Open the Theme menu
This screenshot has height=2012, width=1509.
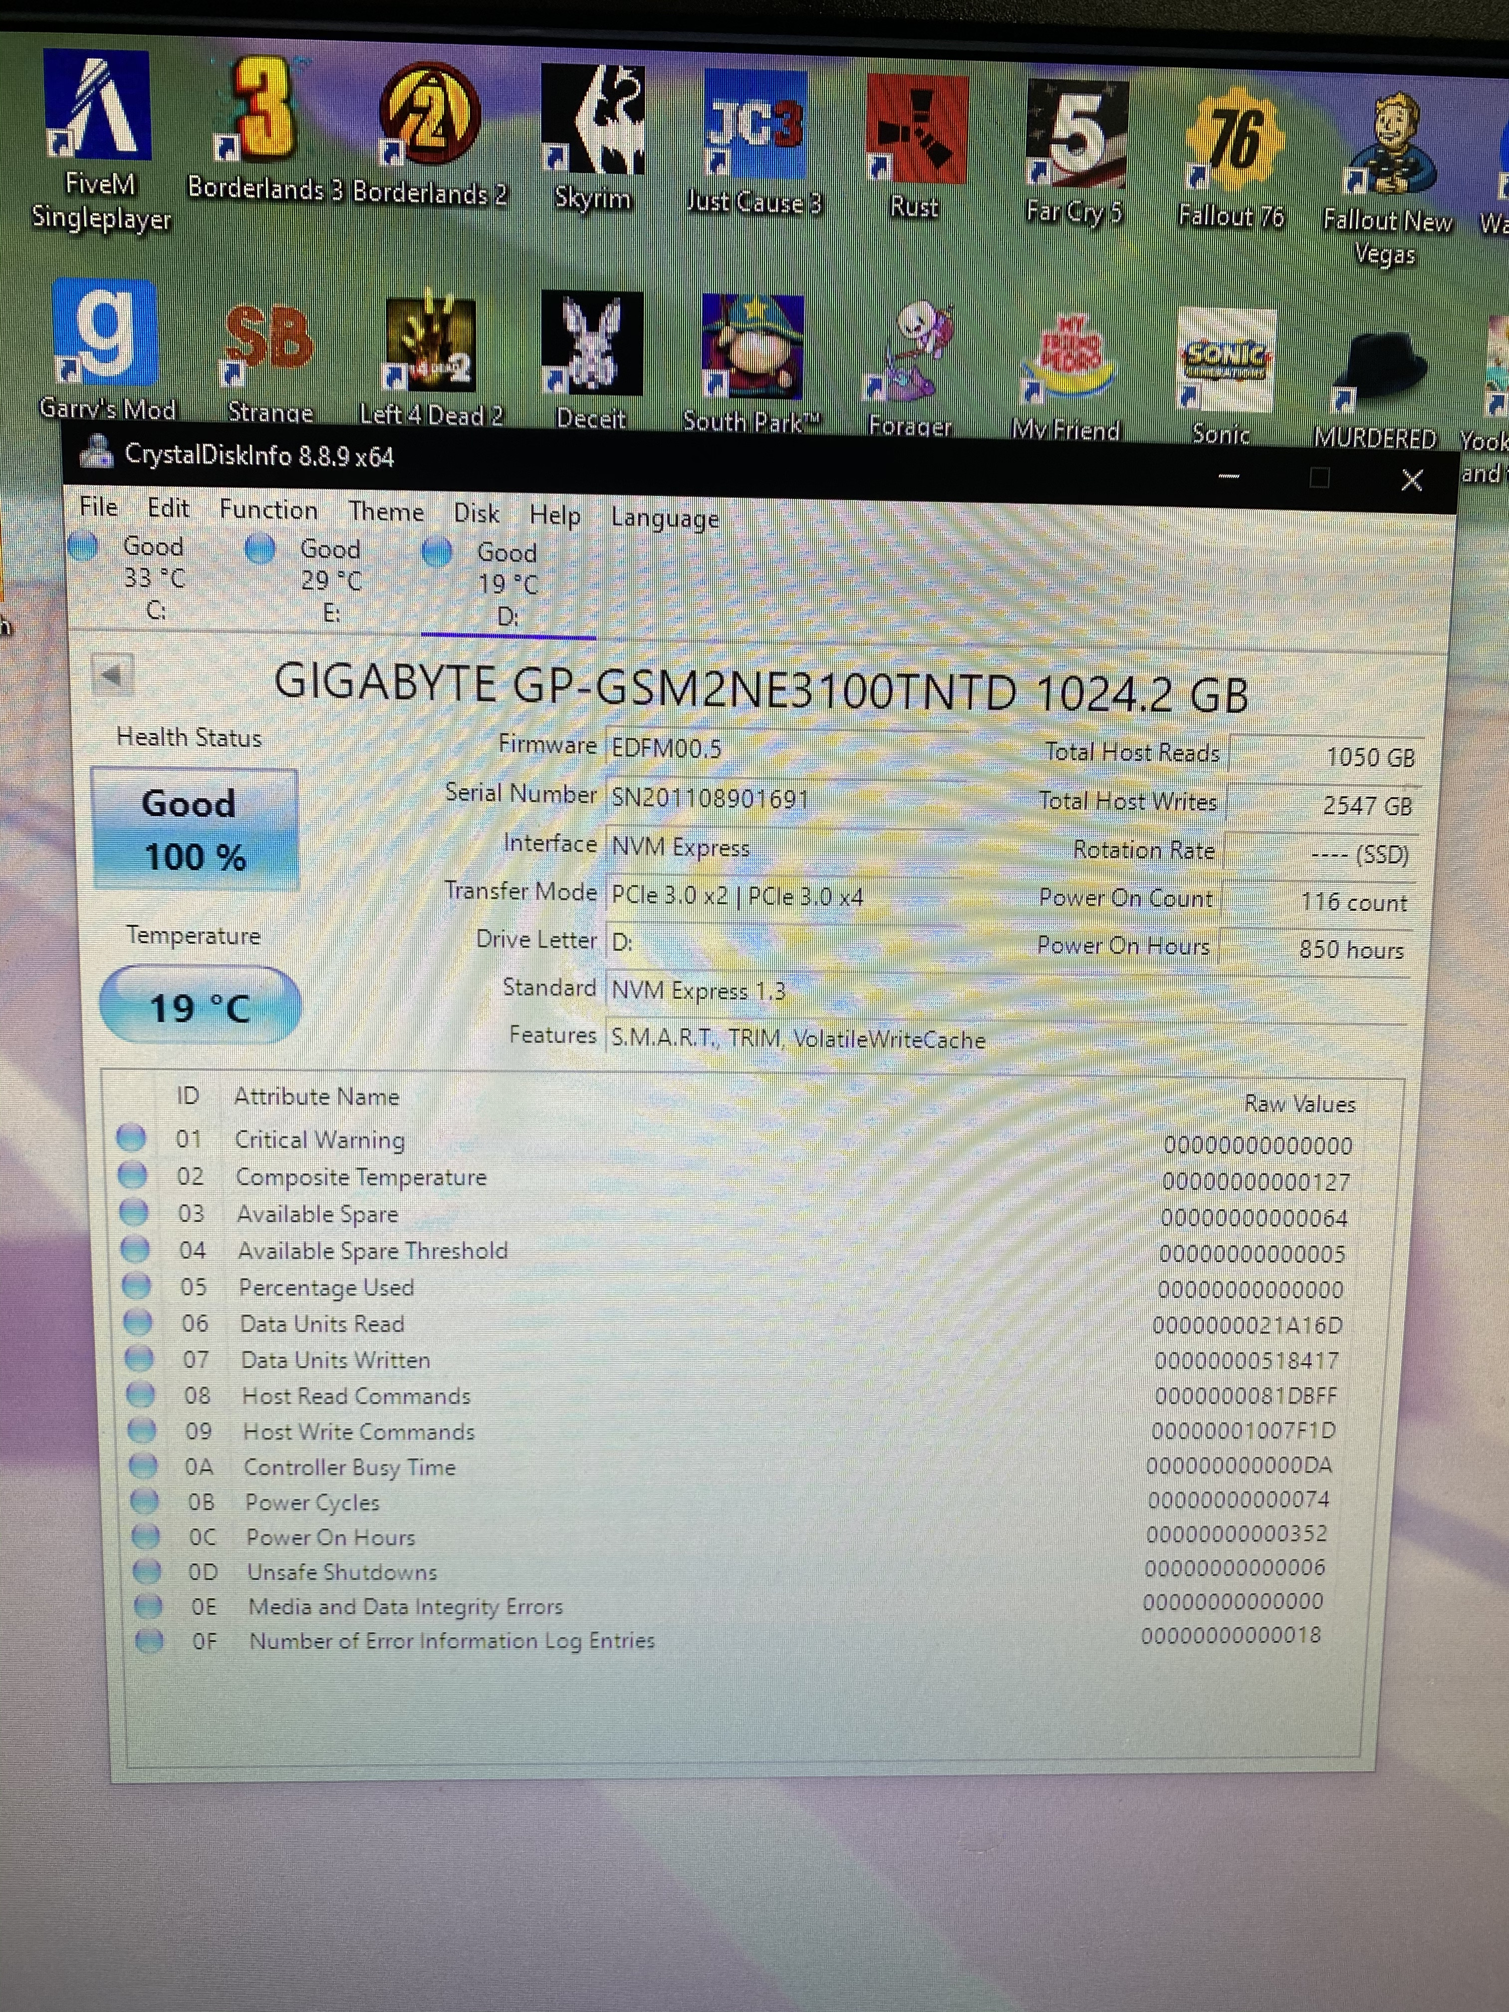pos(386,512)
